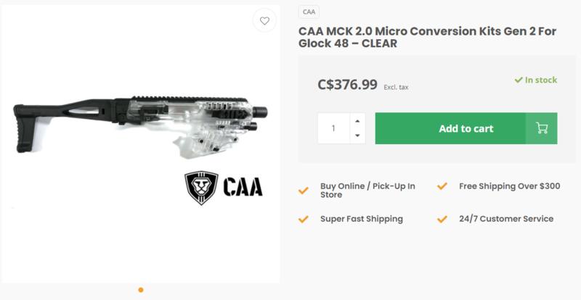Image resolution: width=581 pixels, height=300 pixels.
Task: Click the 24/7 Customer Service text
Action: coord(505,219)
